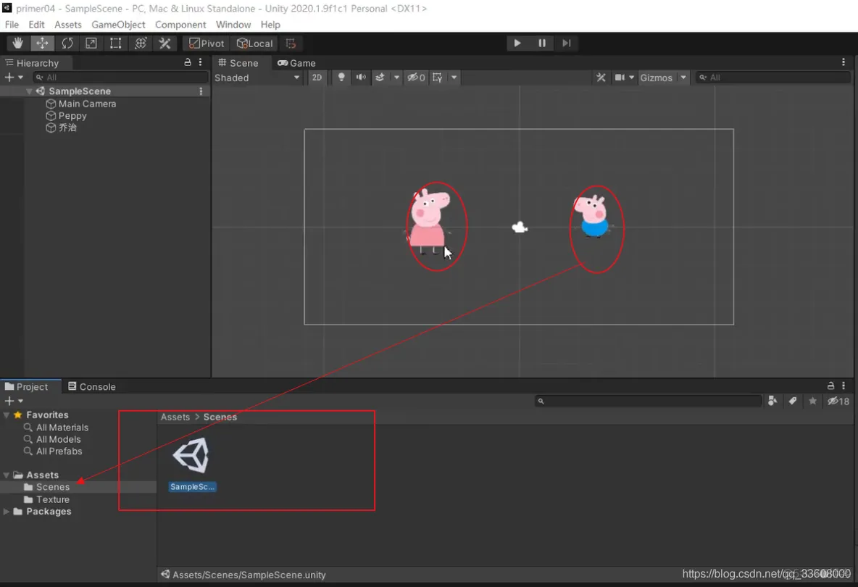The width and height of the screenshot is (858, 587).
Task: Open the Edit menu
Action: 36,25
